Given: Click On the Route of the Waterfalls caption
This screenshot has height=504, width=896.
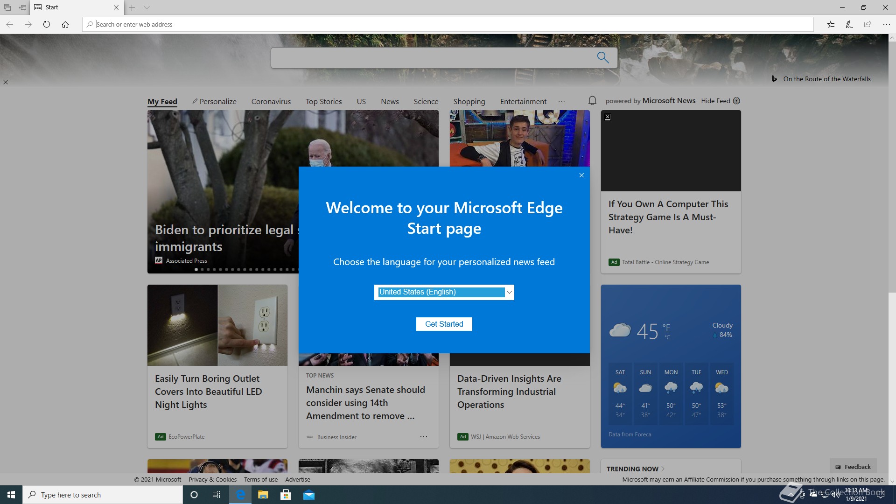Looking at the screenshot, I should tap(827, 79).
